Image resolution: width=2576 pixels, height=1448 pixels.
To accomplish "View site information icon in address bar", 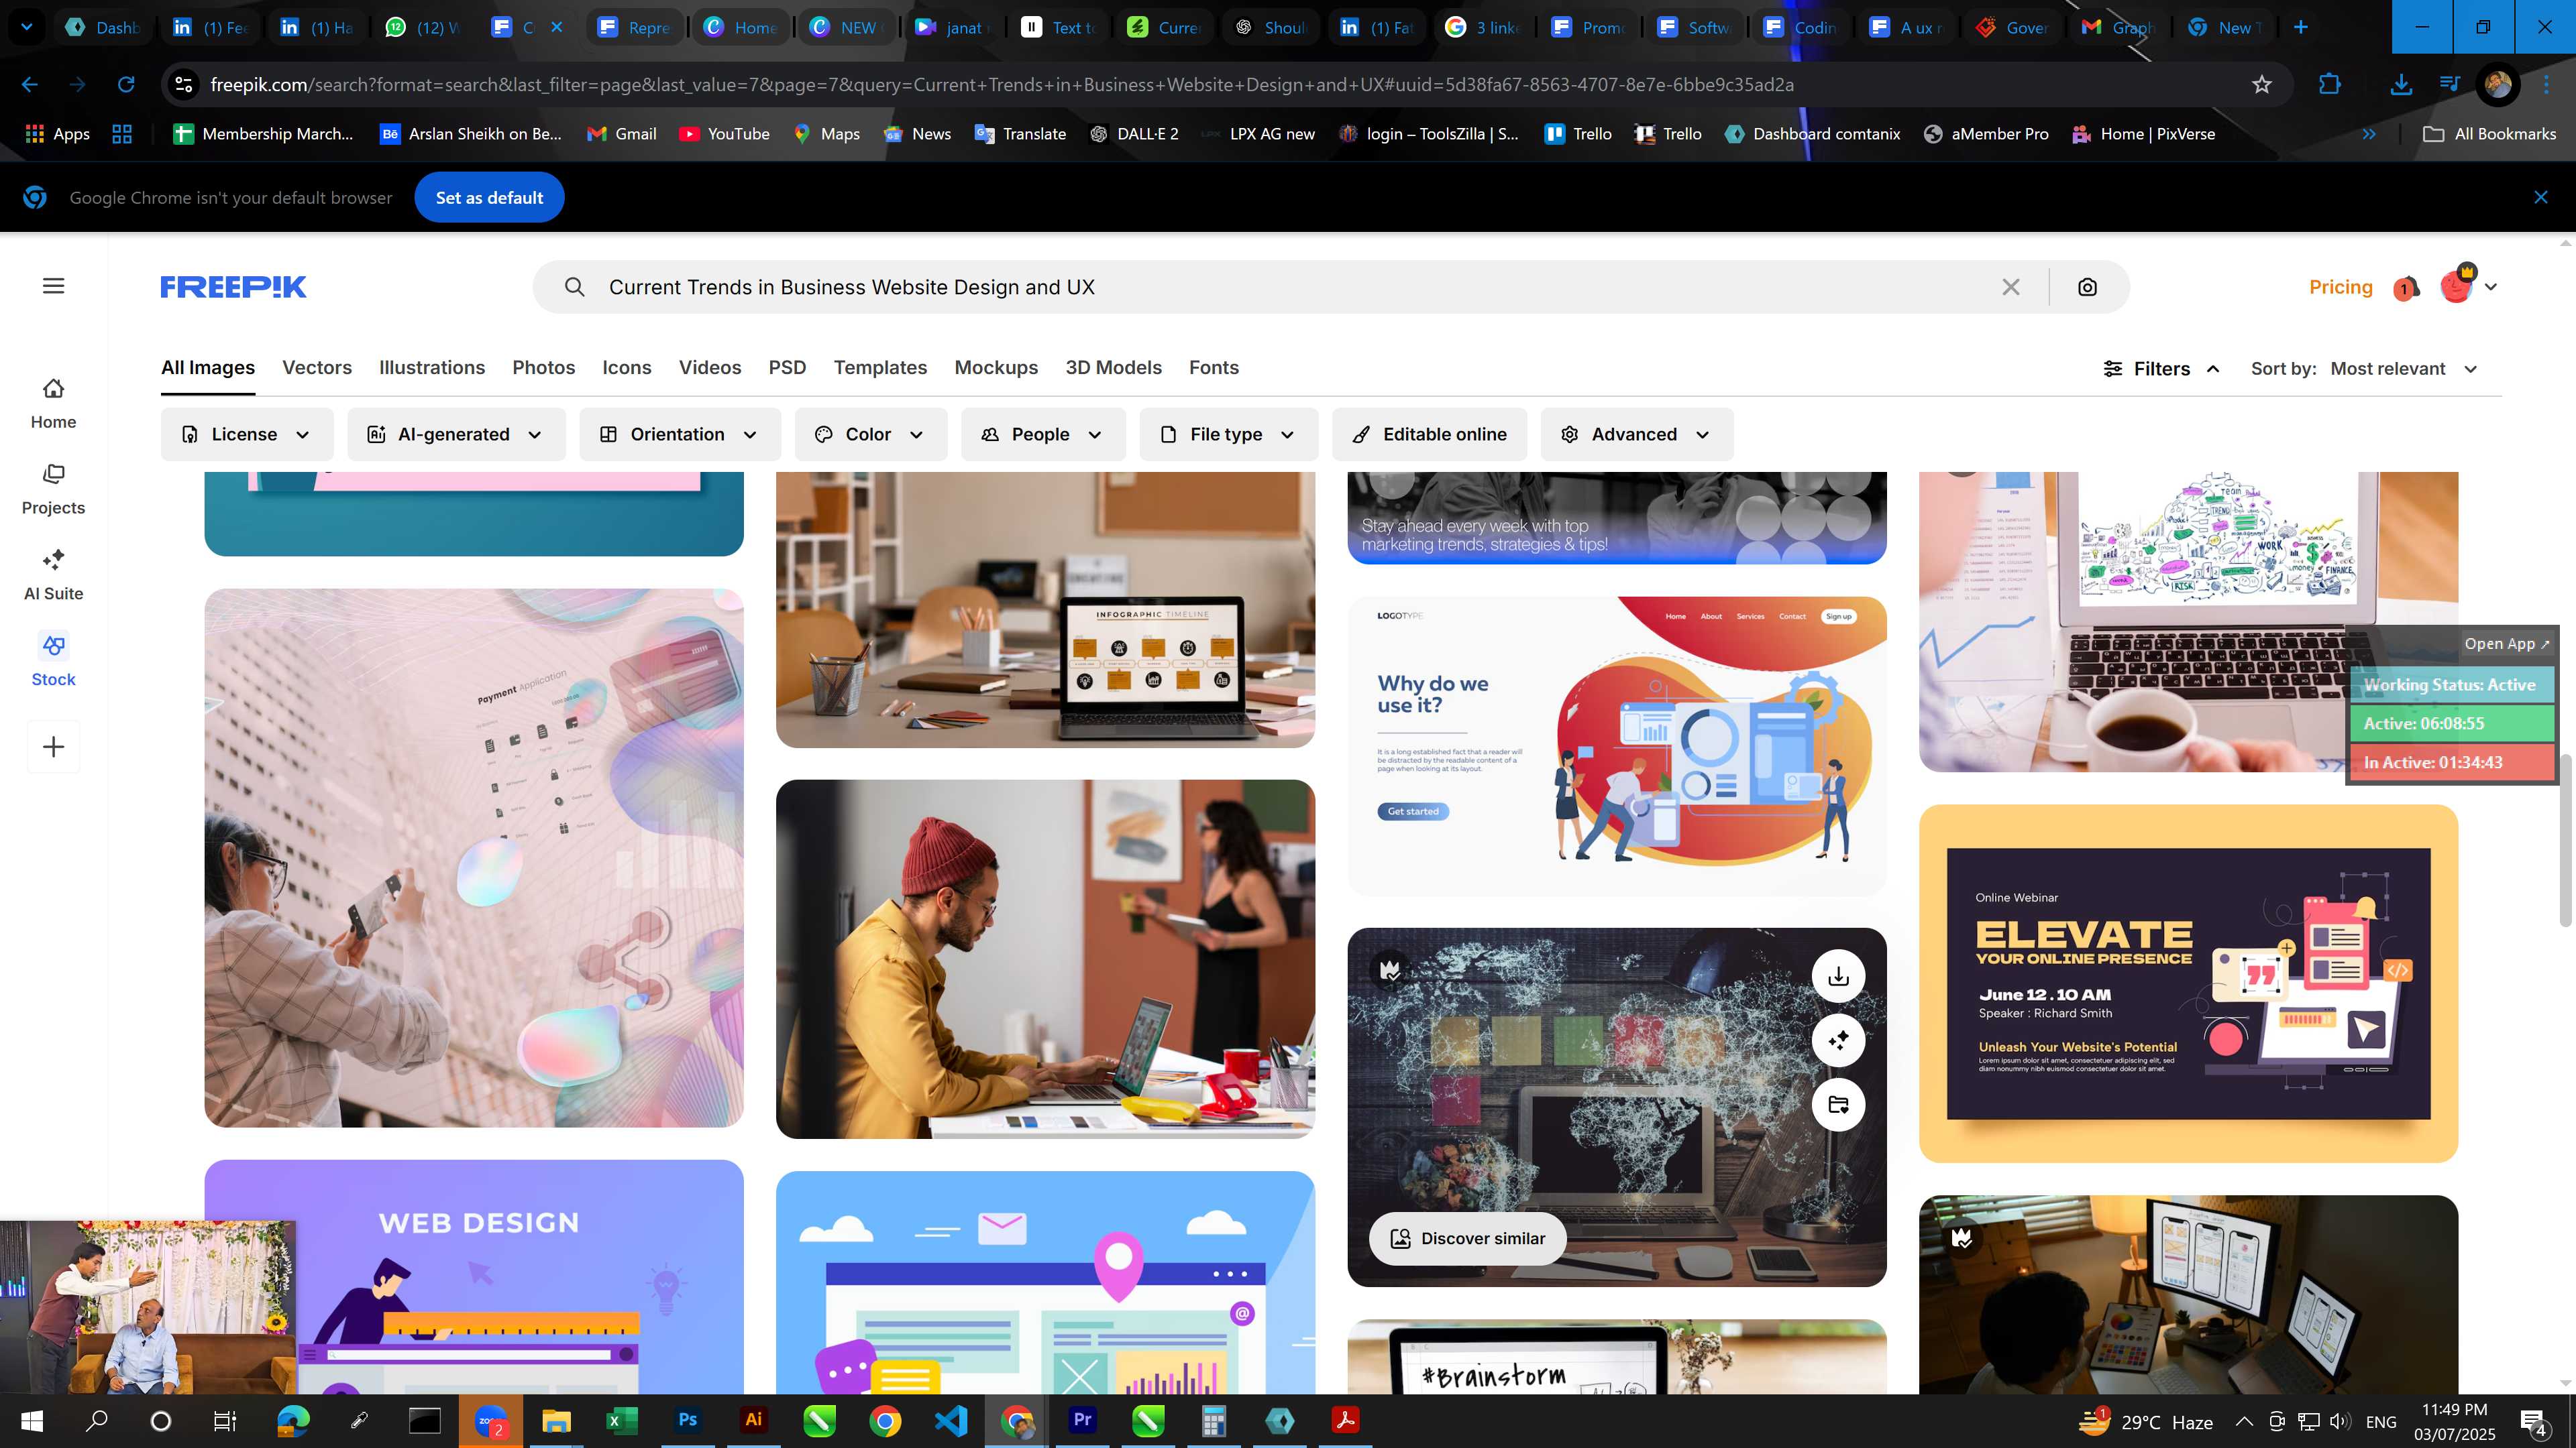I will coord(184,85).
